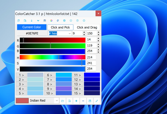
Task: Click the power/exit icon in toolbar
Action: pos(84,20)
